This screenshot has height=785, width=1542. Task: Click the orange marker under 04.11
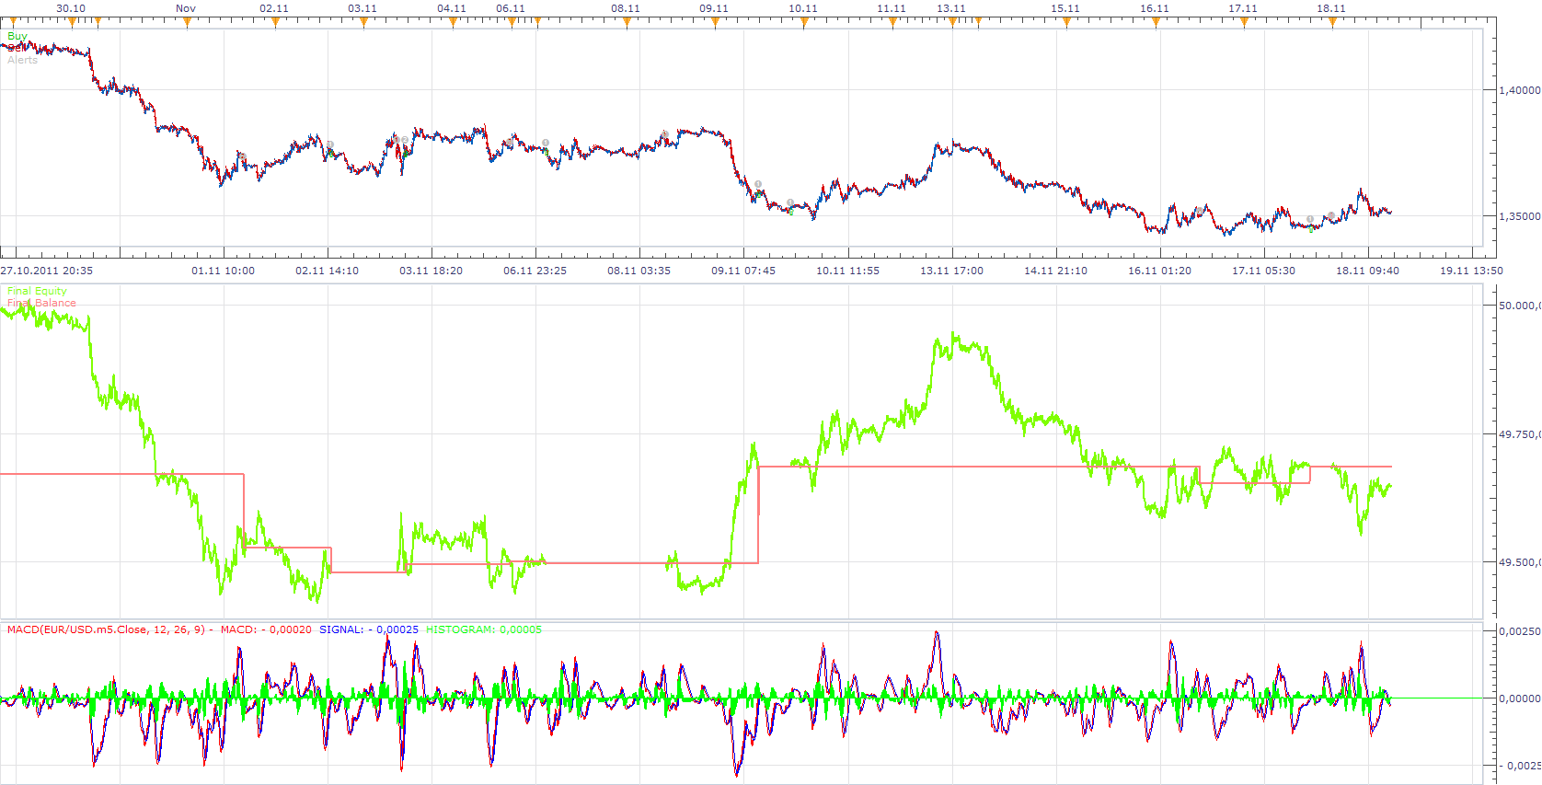[x=452, y=22]
